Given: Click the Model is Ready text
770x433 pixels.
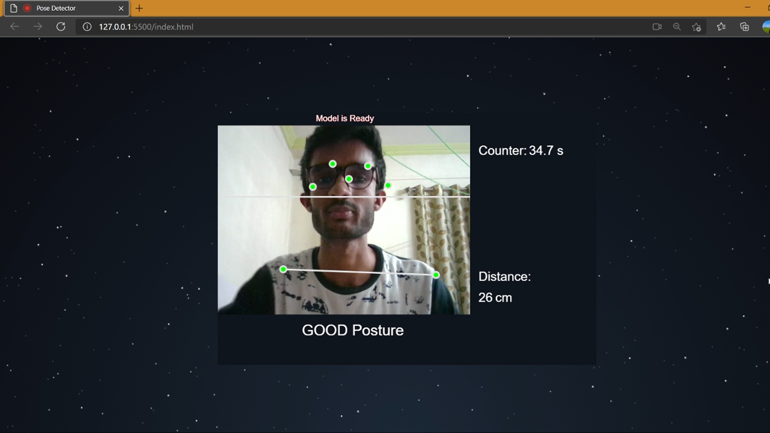Looking at the screenshot, I should pyautogui.click(x=345, y=118).
